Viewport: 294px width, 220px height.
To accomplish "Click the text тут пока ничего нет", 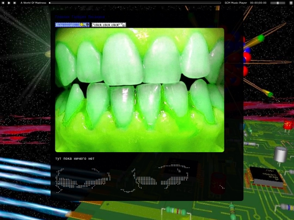I will click(75, 159).
